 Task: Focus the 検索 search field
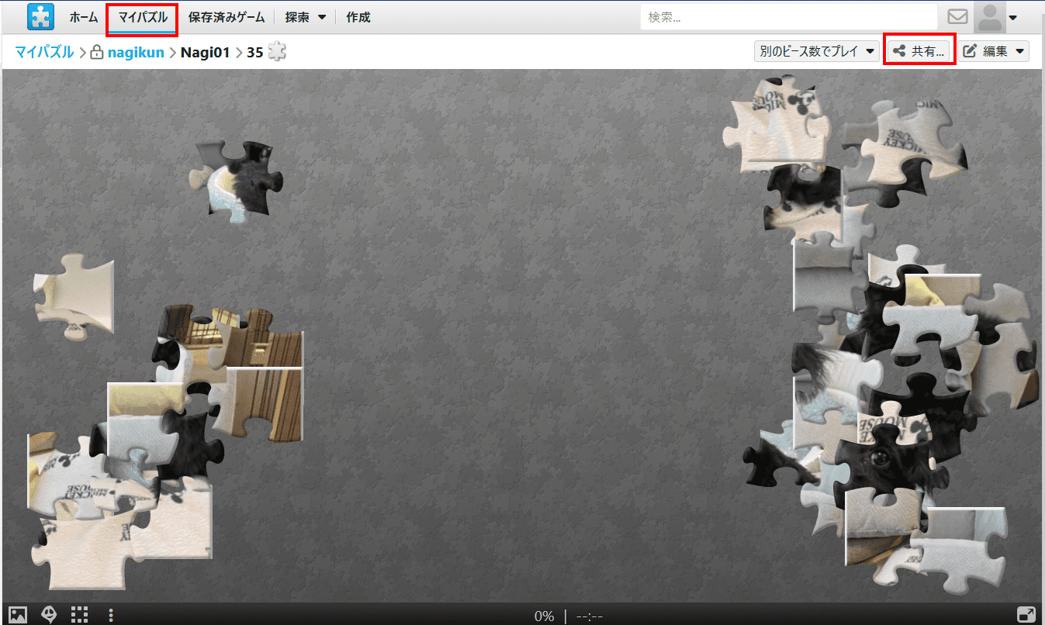point(788,17)
